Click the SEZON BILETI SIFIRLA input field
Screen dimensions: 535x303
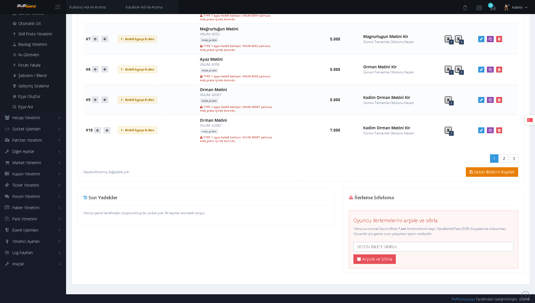coord(433,247)
